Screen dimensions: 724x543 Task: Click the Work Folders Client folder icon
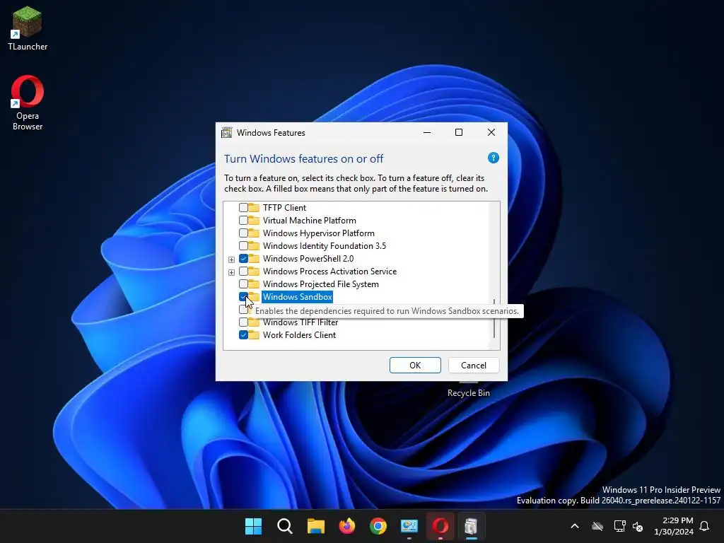254,334
